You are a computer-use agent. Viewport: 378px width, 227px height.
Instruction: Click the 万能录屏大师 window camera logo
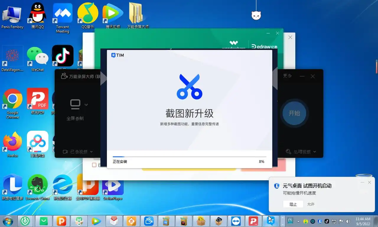point(64,76)
